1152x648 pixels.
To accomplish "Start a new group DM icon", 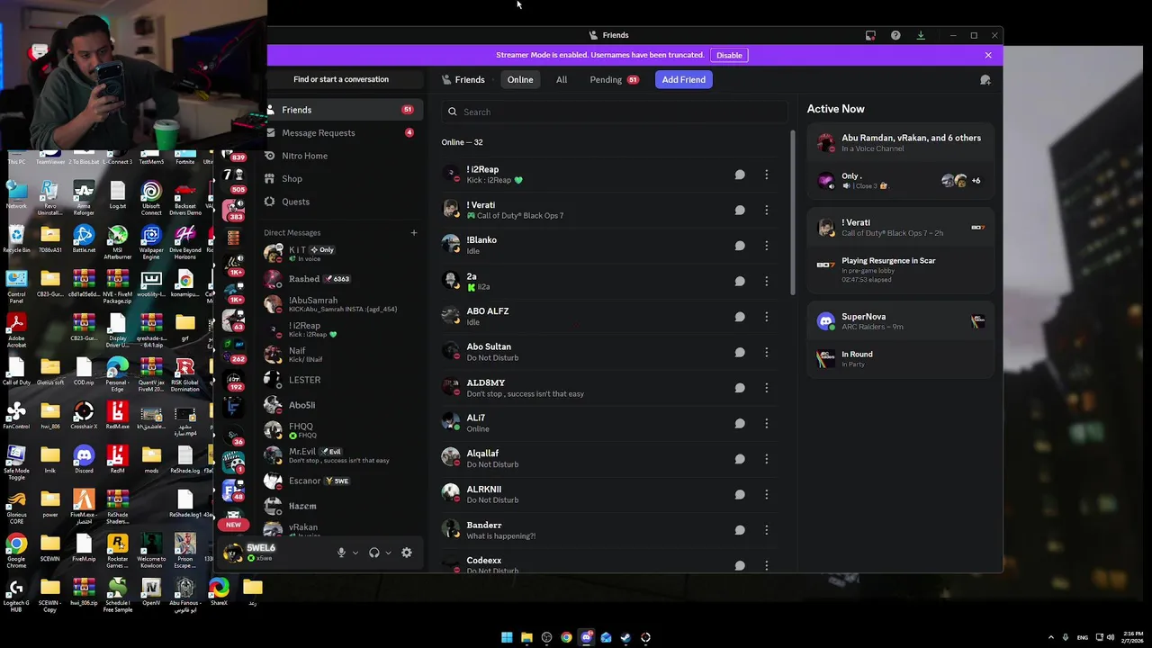I will pos(985,80).
